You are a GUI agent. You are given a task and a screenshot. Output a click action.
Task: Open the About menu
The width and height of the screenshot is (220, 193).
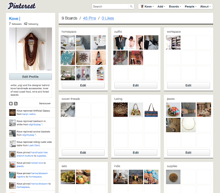(205, 6)
